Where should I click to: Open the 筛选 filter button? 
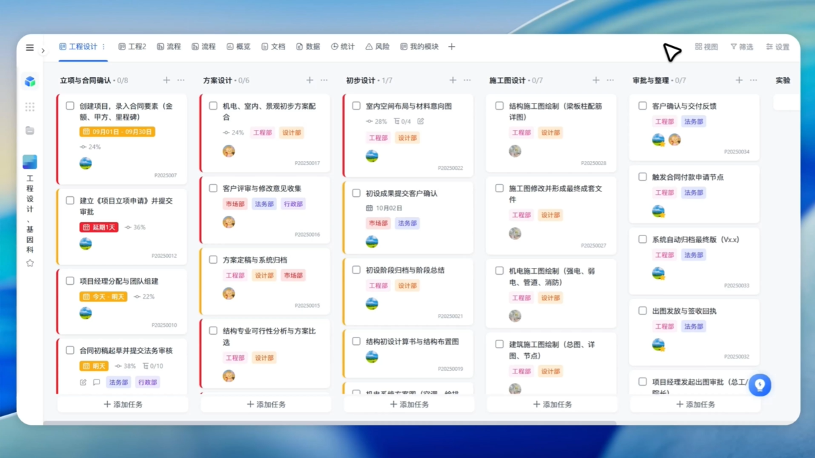point(741,47)
